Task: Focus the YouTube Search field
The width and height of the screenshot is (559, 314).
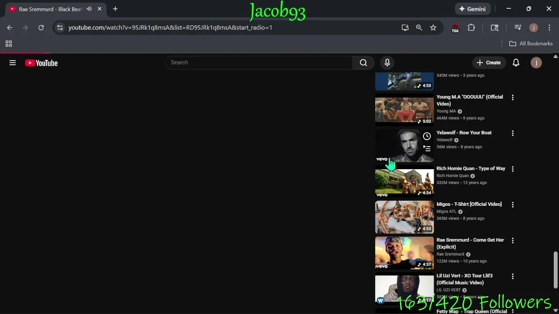Action: click(259, 63)
